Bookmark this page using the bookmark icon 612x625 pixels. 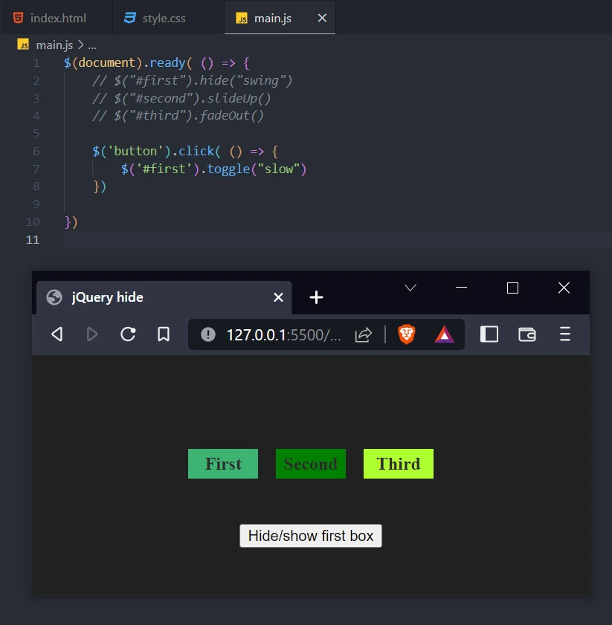click(164, 334)
